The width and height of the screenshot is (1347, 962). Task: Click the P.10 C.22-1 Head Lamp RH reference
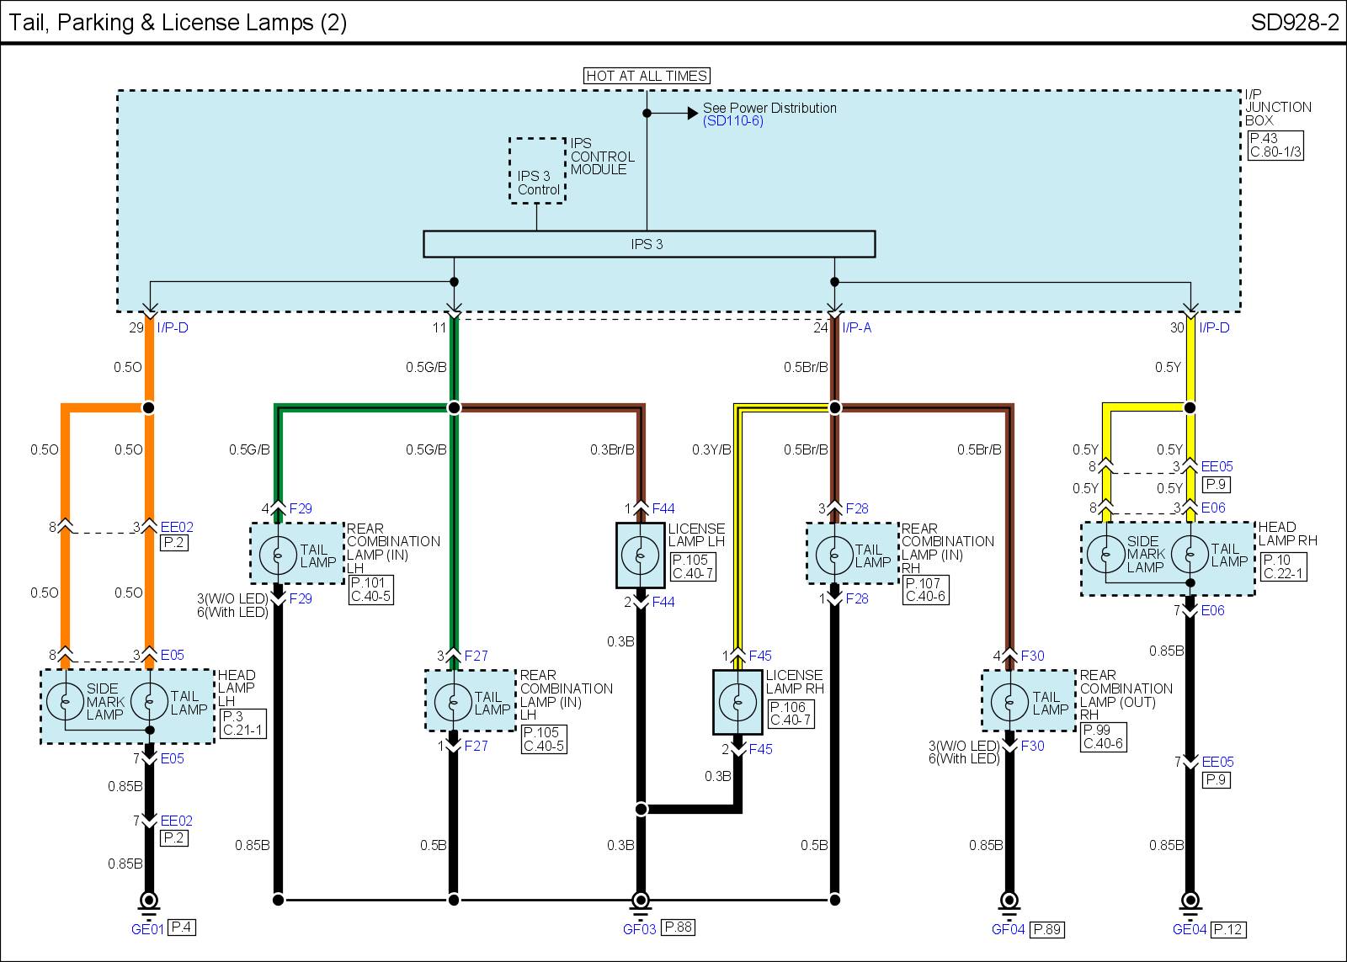point(1284,567)
